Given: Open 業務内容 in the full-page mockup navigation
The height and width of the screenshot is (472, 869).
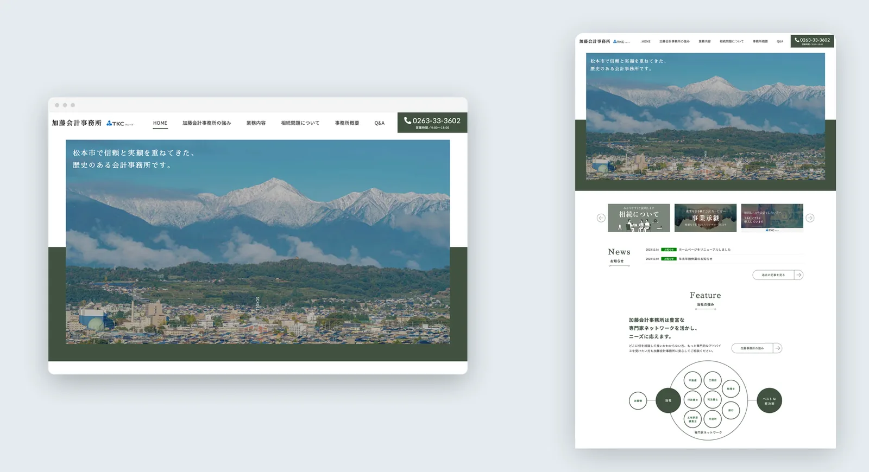Looking at the screenshot, I should 704,41.
